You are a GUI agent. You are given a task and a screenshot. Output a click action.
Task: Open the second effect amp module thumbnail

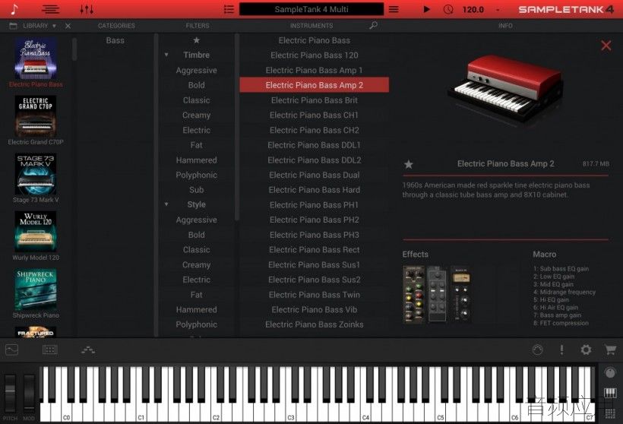(437, 294)
